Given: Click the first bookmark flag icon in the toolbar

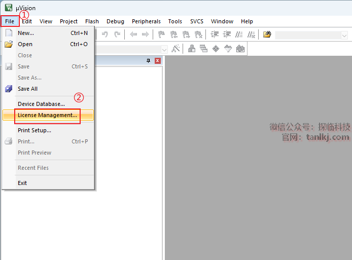Looking at the screenshot, I should click(162, 34).
